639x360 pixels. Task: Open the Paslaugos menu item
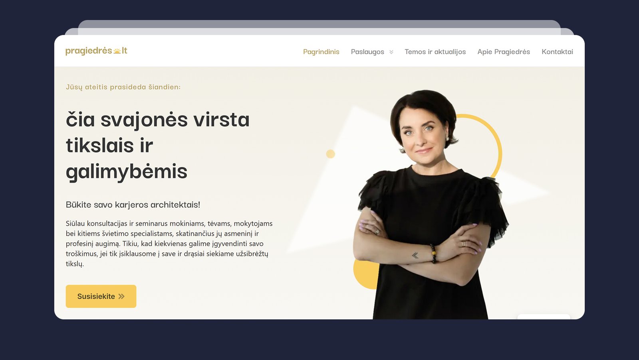click(x=367, y=52)
